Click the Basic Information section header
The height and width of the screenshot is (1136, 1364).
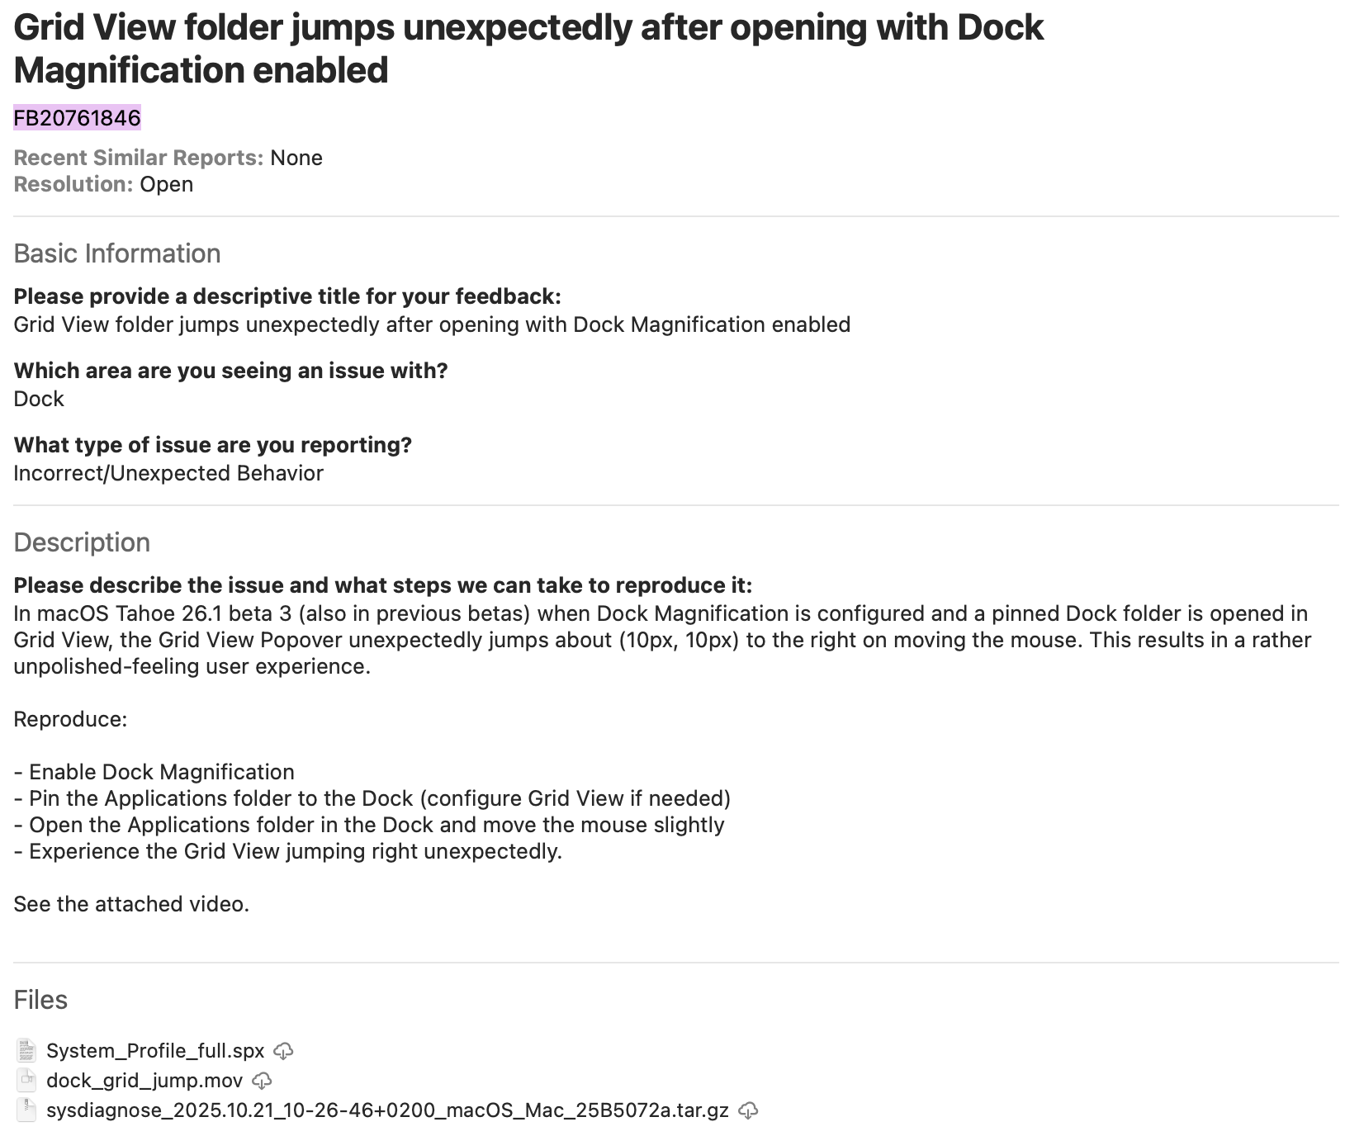[117, 253]
